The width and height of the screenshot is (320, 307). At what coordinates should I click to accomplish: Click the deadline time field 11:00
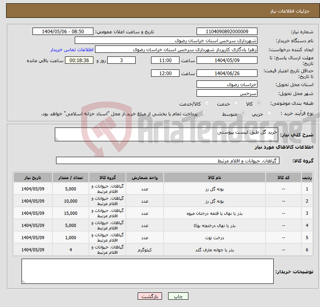coord(165,60)
